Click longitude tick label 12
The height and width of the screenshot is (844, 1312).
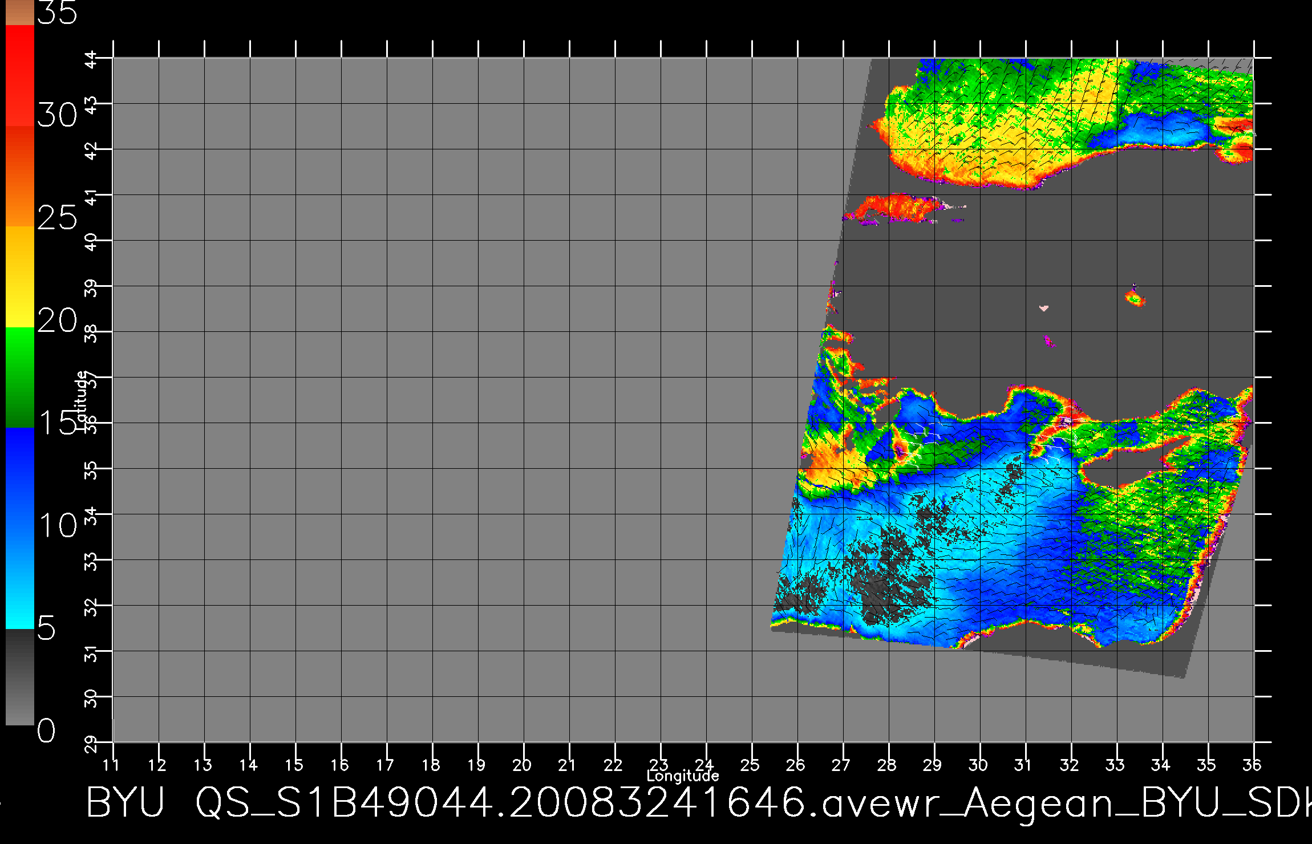(157, 765)
